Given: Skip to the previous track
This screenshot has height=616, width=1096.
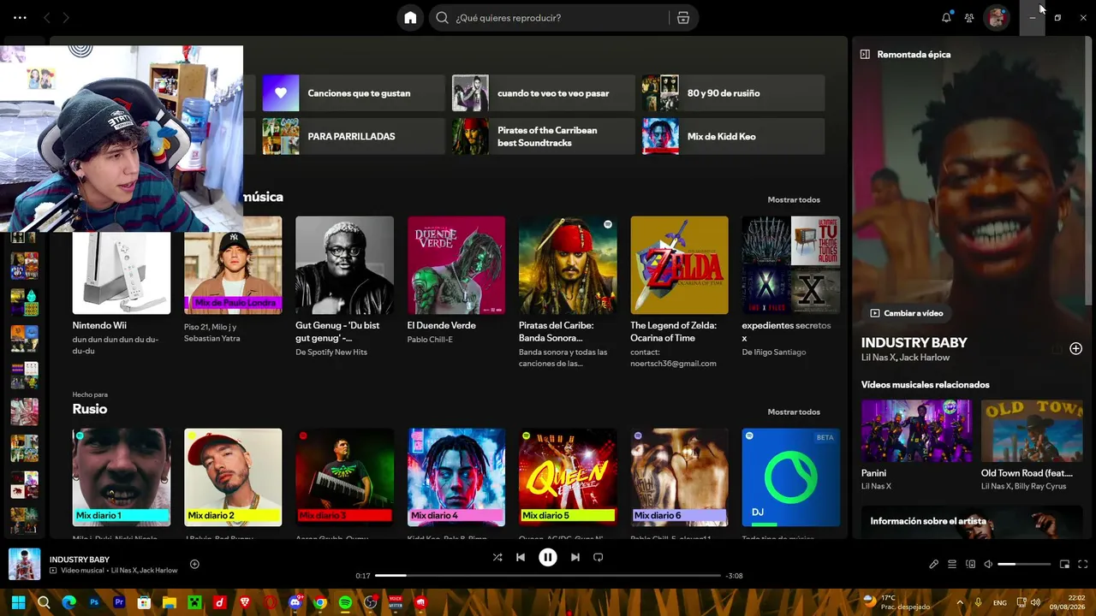Looking at the screenshot, I should point(520,557).
